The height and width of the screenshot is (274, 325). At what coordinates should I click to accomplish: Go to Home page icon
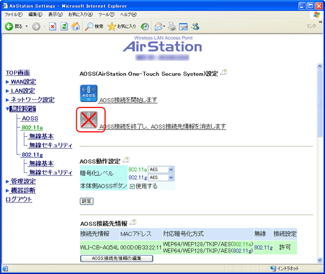click(x=75, y=27)
